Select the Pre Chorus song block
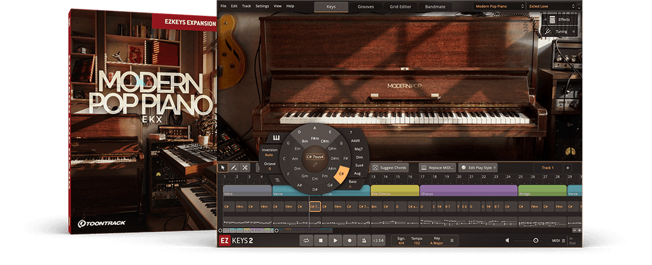The image size is (652, 265). (x=395, y=190)
